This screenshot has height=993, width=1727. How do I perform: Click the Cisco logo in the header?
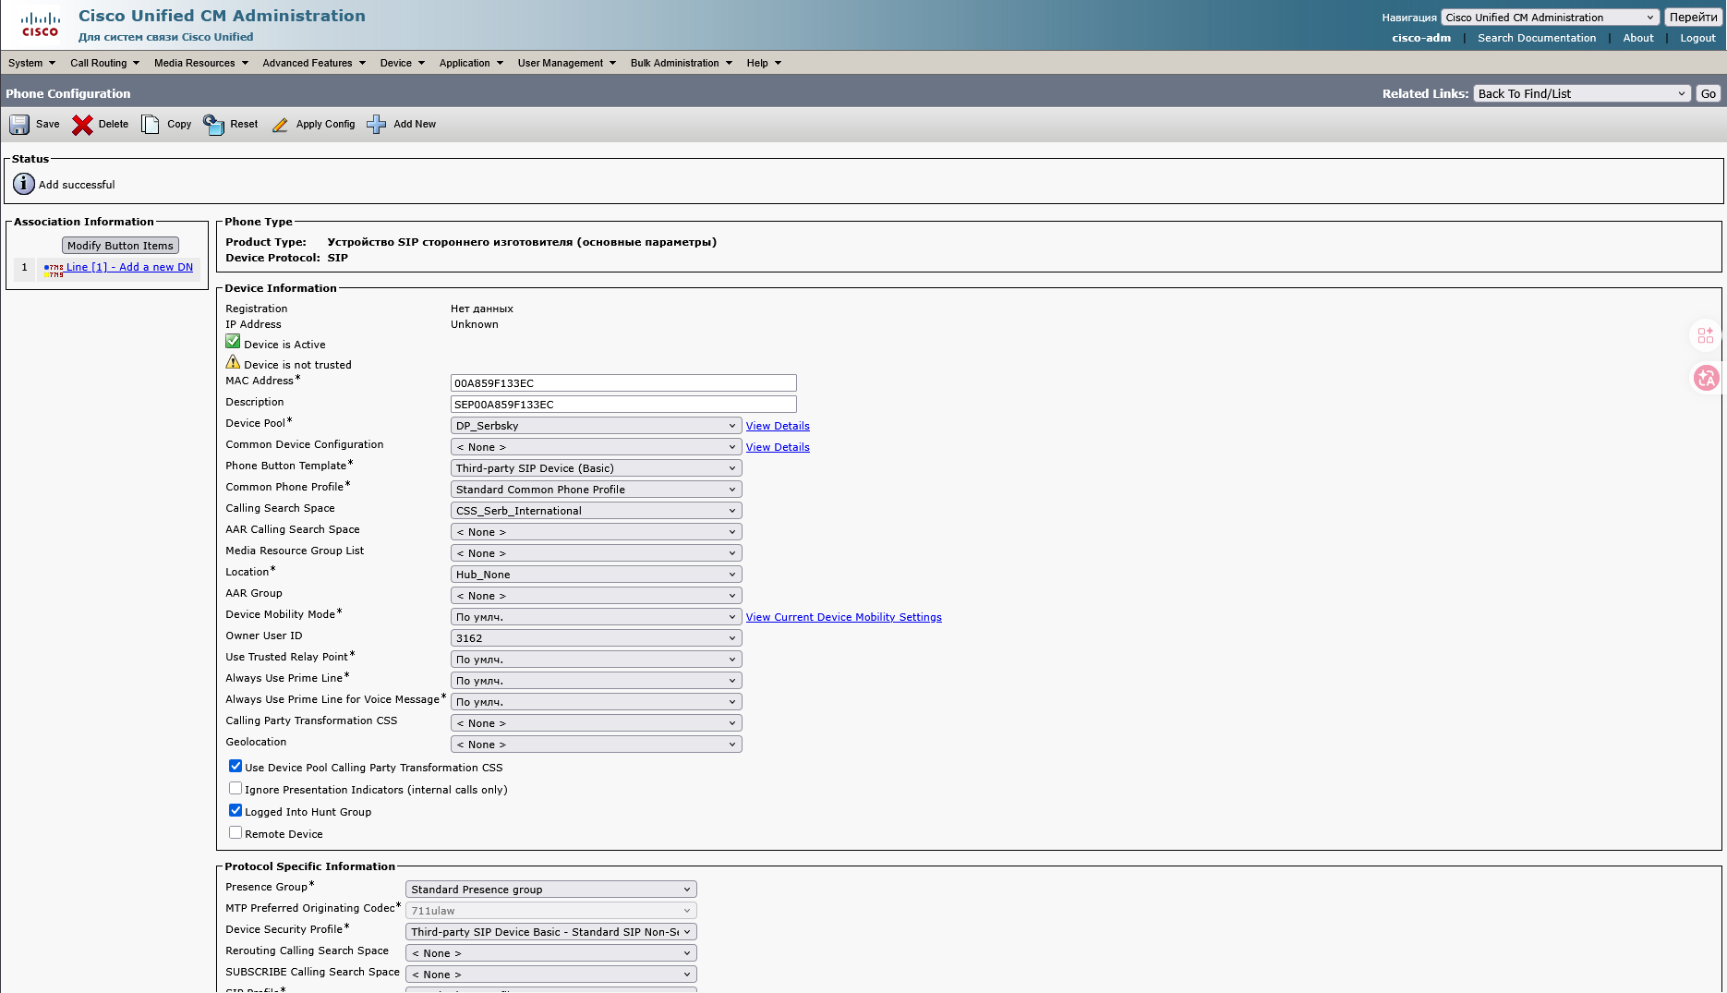click(x=40, y=25)
